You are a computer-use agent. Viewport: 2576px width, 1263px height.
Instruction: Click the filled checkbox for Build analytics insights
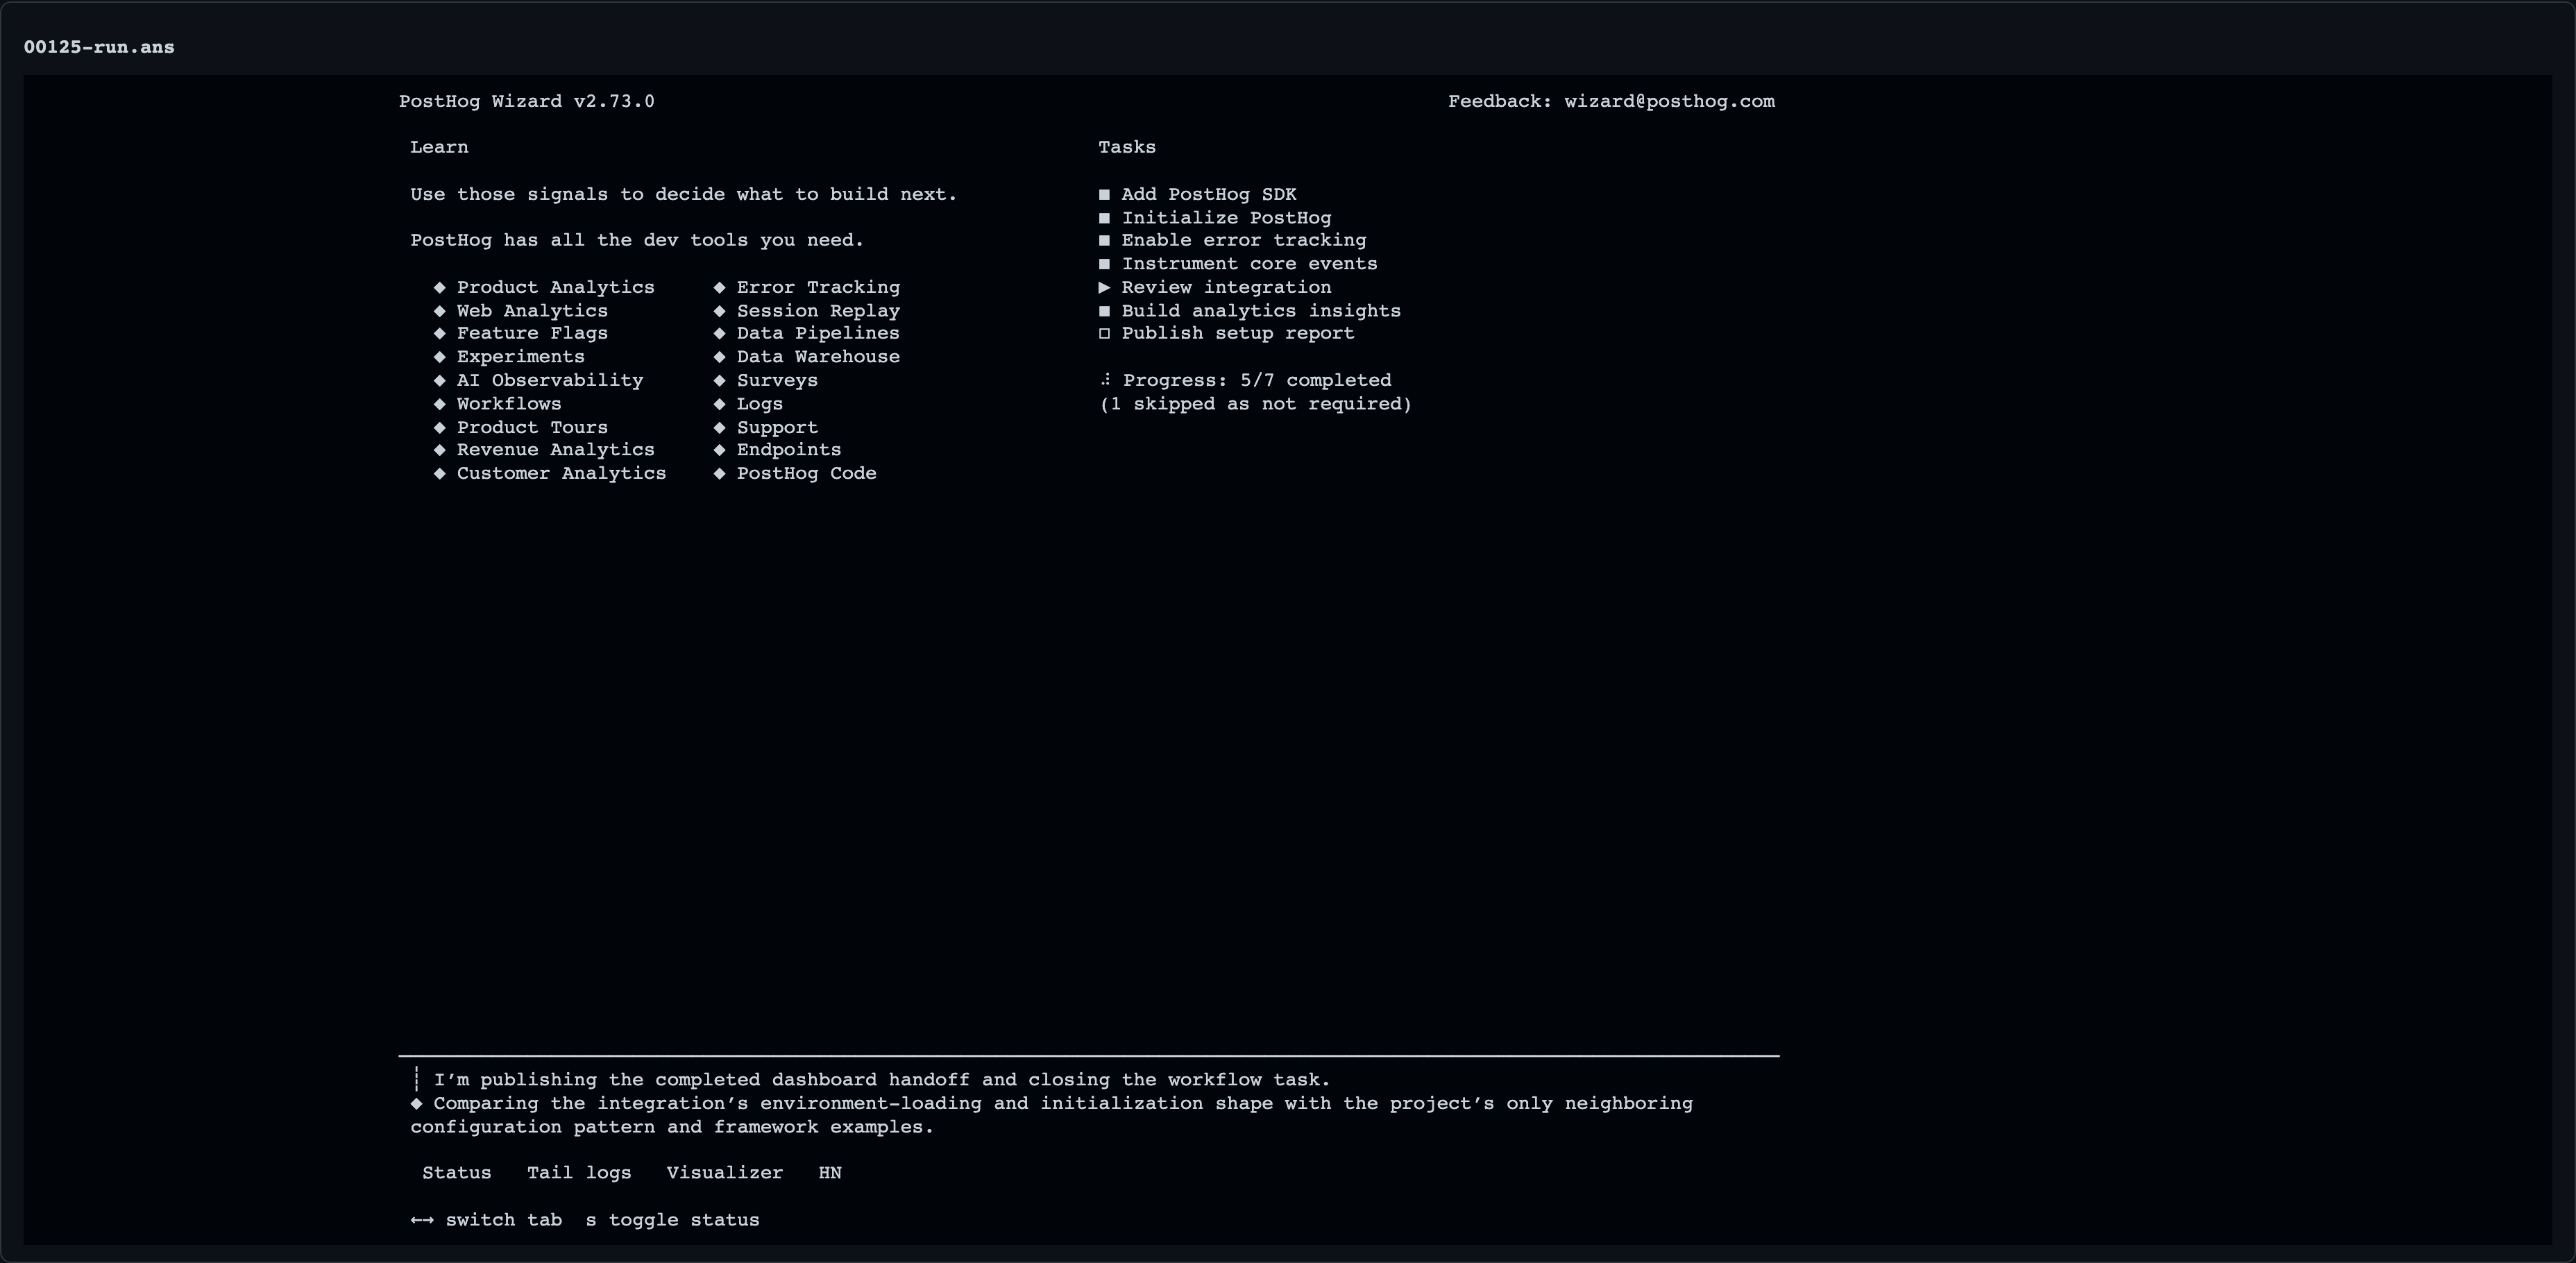tap(1105, 311)
